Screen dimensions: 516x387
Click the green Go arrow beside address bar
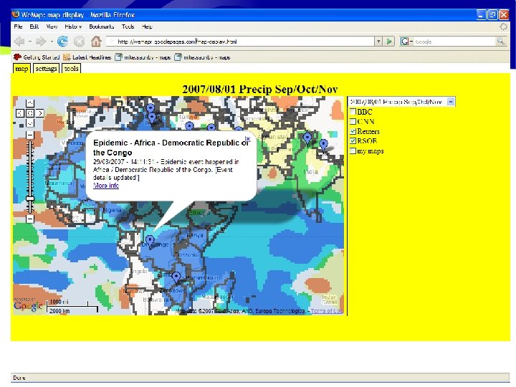[389, 41]
